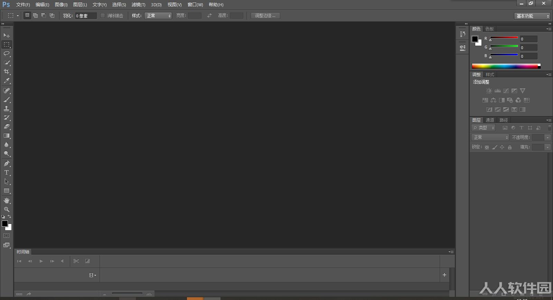Split at playhead with scissors icon
Viewport: 553px width, 300px height.
[x=76, y=261]
